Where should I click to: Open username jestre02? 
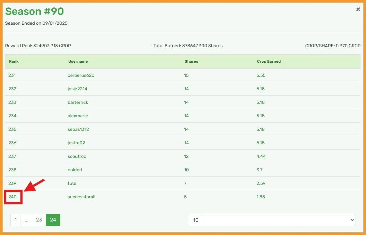76,143
